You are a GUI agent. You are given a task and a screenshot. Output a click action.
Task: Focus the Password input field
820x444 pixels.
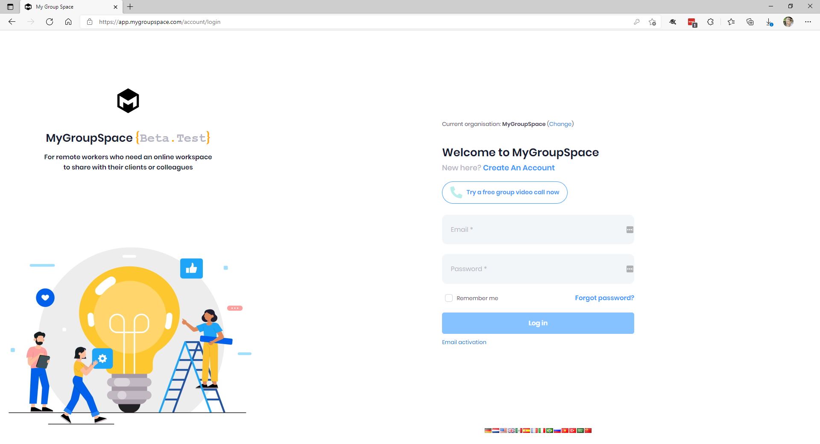click(538, 269)
